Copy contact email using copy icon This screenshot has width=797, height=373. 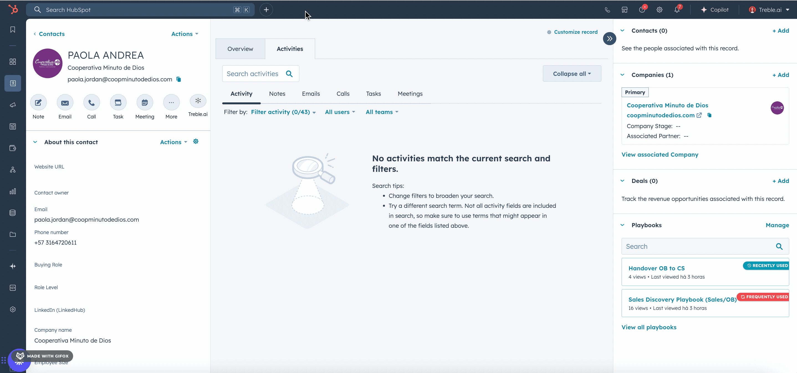tap(178, 79)
